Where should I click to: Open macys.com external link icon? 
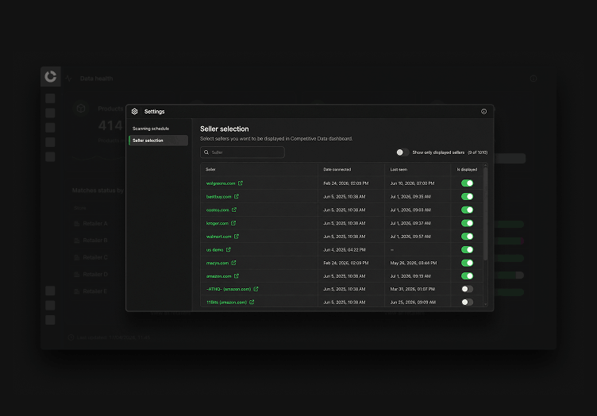233,263
